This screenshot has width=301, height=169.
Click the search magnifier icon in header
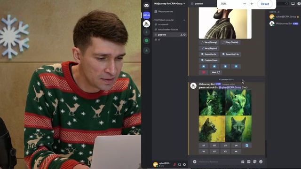pos(286,3)
